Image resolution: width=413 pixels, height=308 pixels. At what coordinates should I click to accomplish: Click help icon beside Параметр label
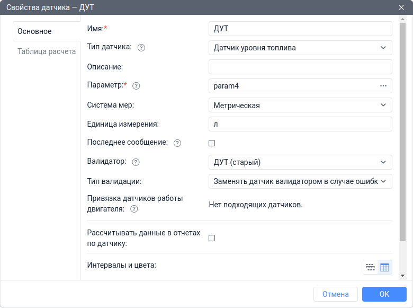tap(136, 86)
